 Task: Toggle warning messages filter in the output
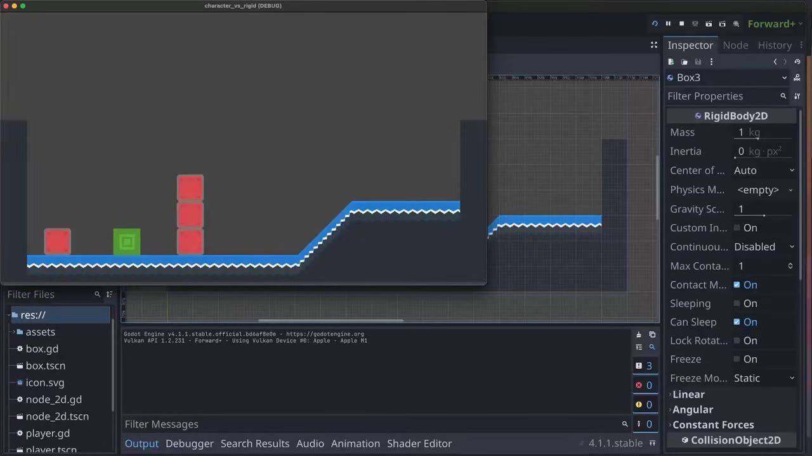[x=645, y=405]
